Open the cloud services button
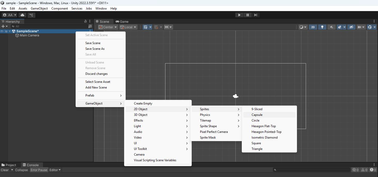This screenshot has width=378, height=177. click(x=22, y=15)
